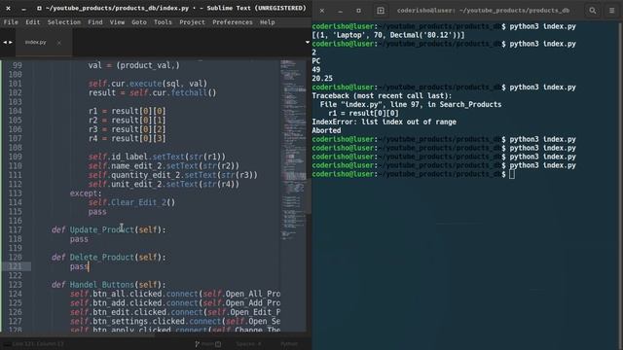Click 'self.id_label.setText(str(r1))' line
The image size is (623, 350).
click(x=157, y=157)
